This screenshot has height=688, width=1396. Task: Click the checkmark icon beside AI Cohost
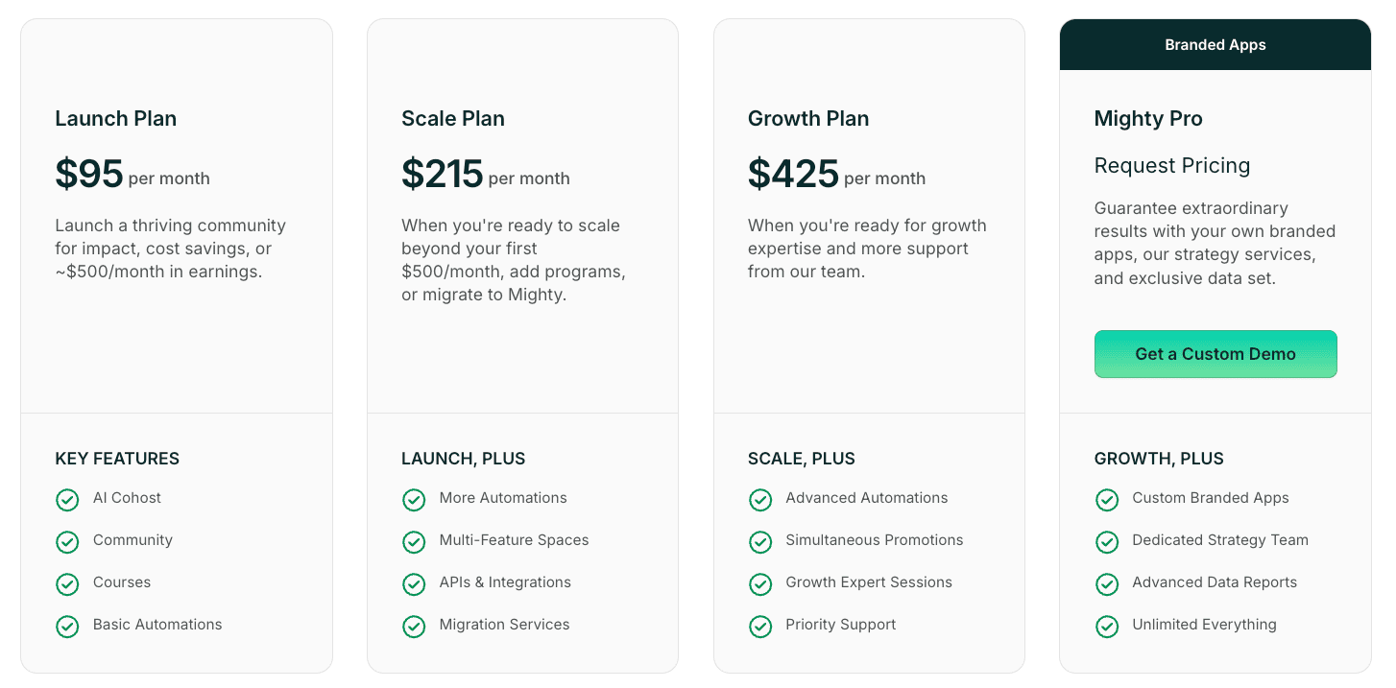pos(67,499)
